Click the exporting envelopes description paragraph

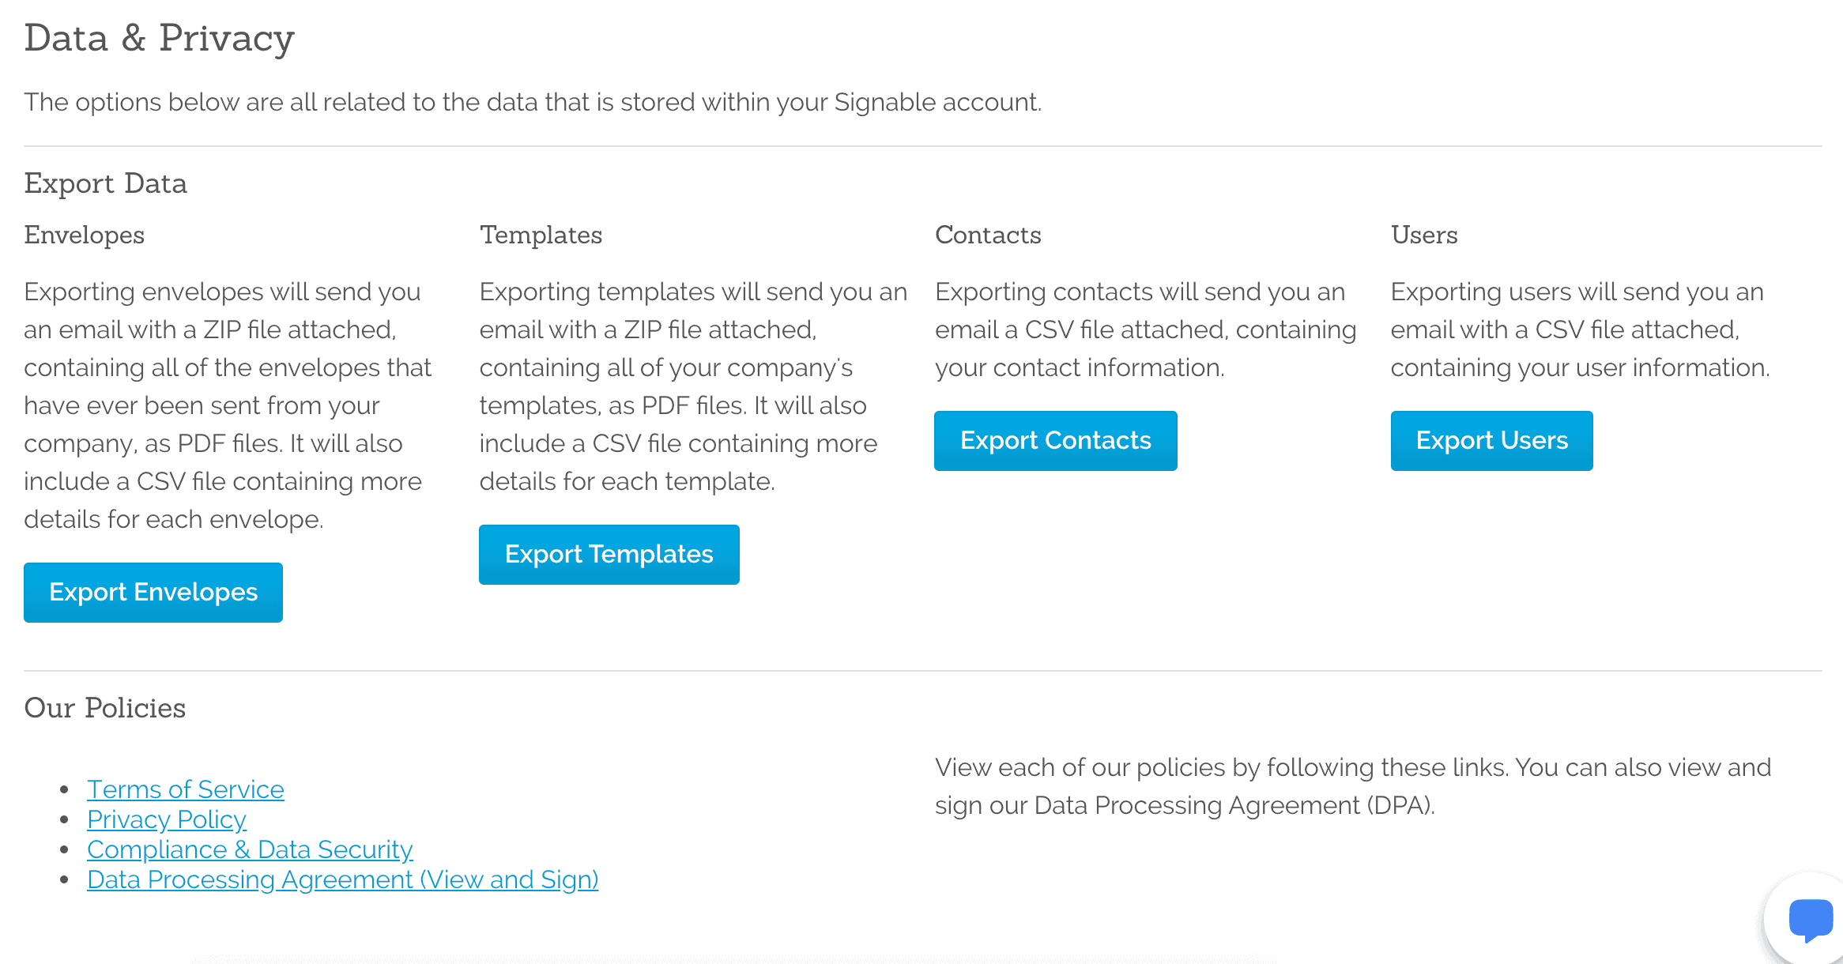click(x=228, y=405)
